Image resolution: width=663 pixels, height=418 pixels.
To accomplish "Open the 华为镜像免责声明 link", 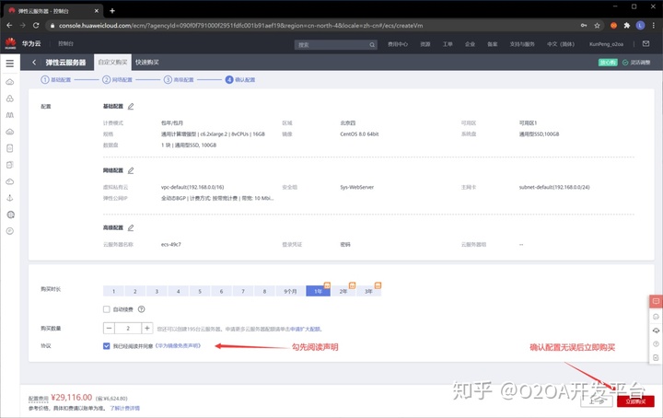I will pyautogui.click(x=178, y=346).
